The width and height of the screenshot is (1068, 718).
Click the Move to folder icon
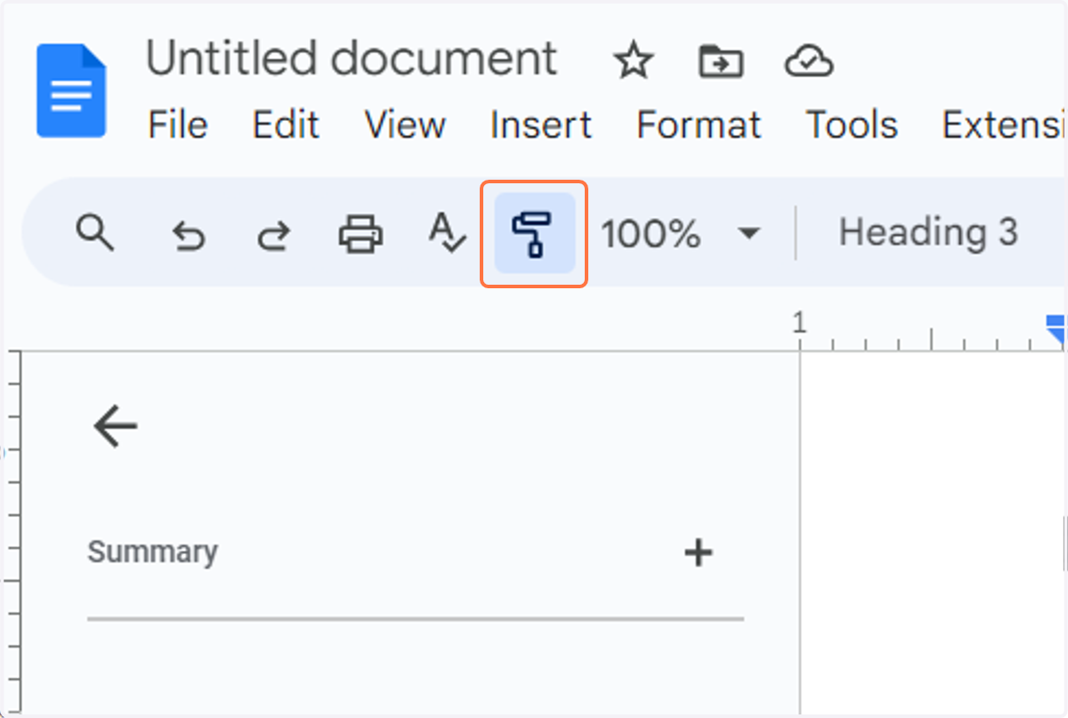(721, 62)
